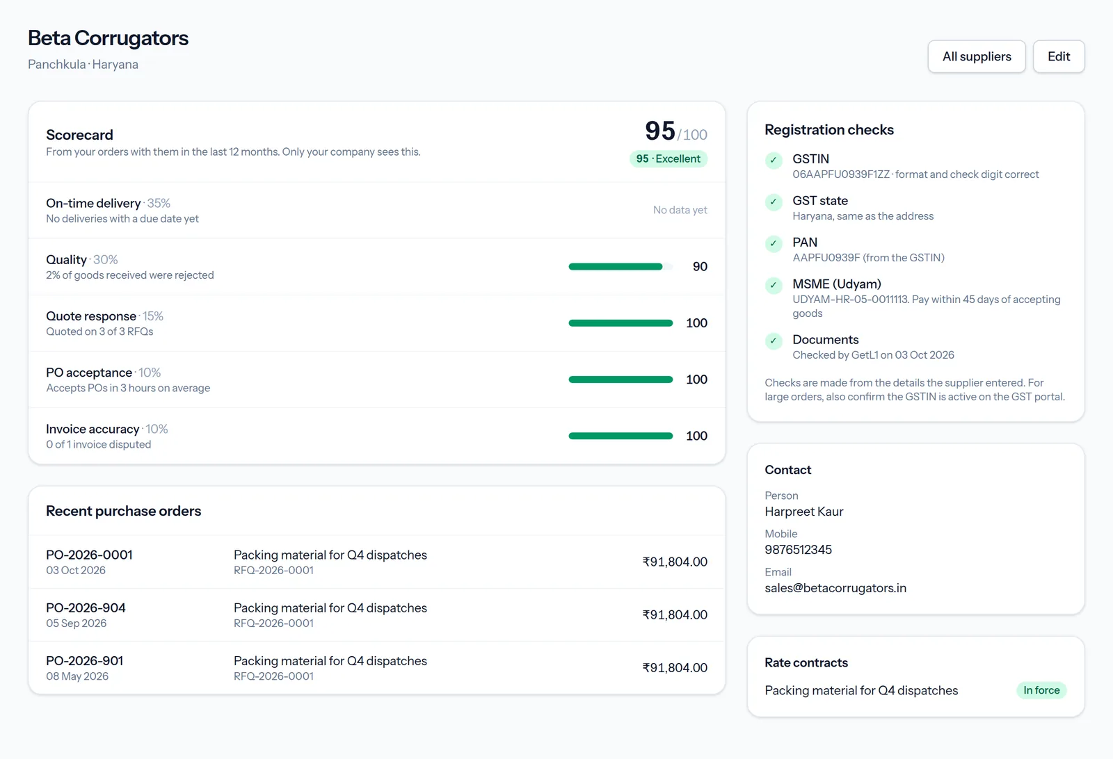
Task: Click the Quality score progress bar
Action: 620,266
